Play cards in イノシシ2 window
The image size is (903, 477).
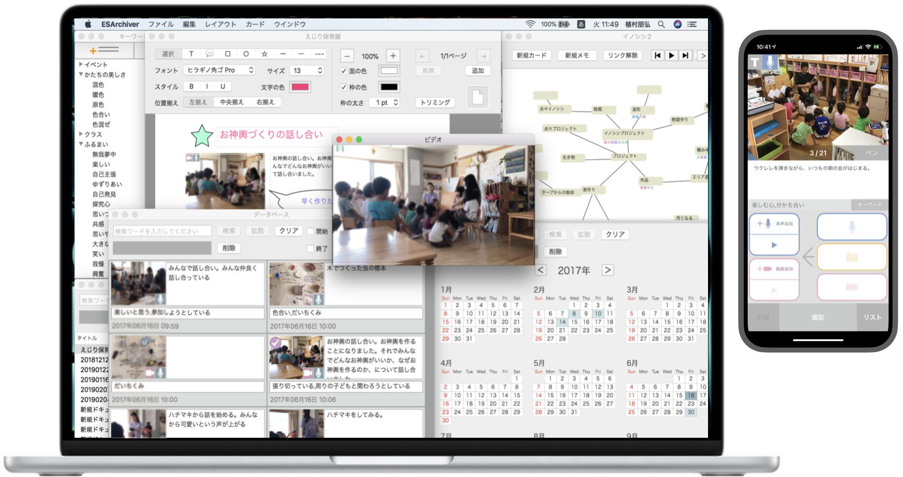(x=671, y=56)
